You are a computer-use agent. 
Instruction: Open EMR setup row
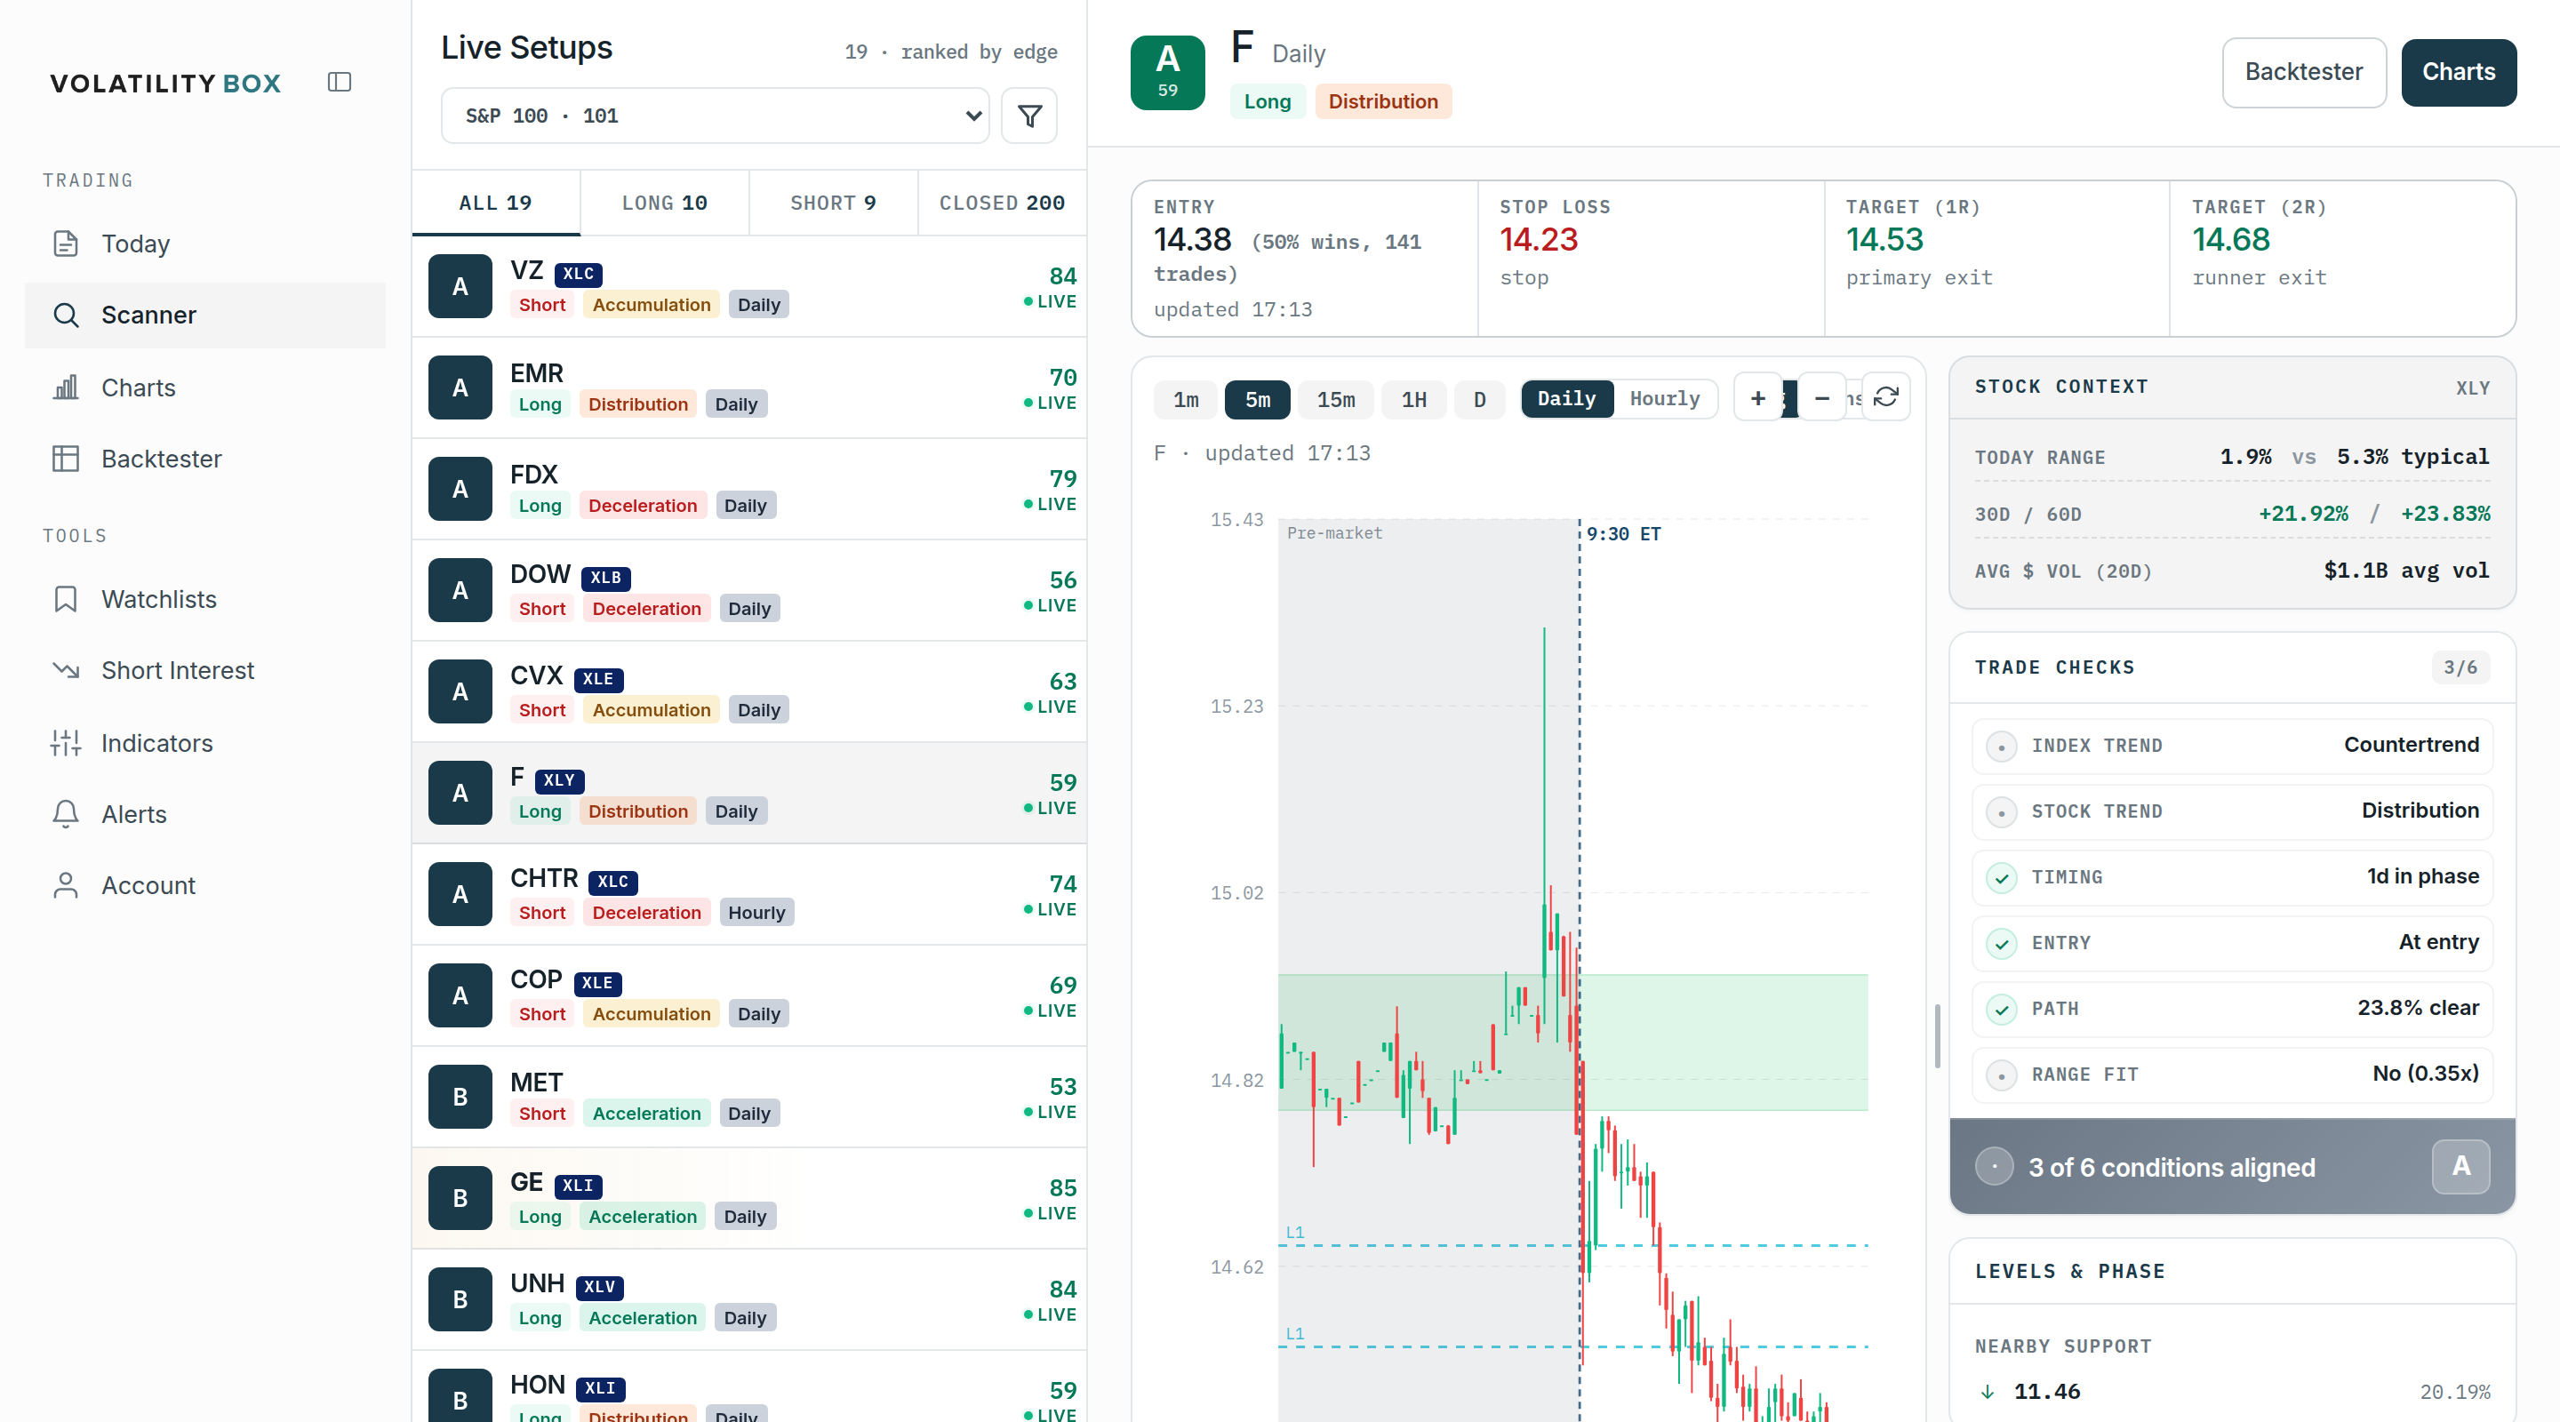(x=749, y=387)
